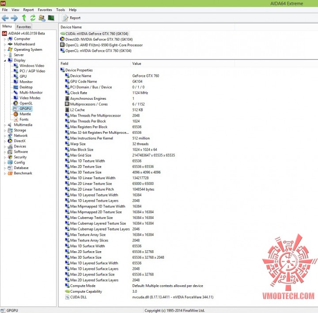The image size is (318, 313).
Task: Click the Software icon in tree
Action: tap(10, 151)
